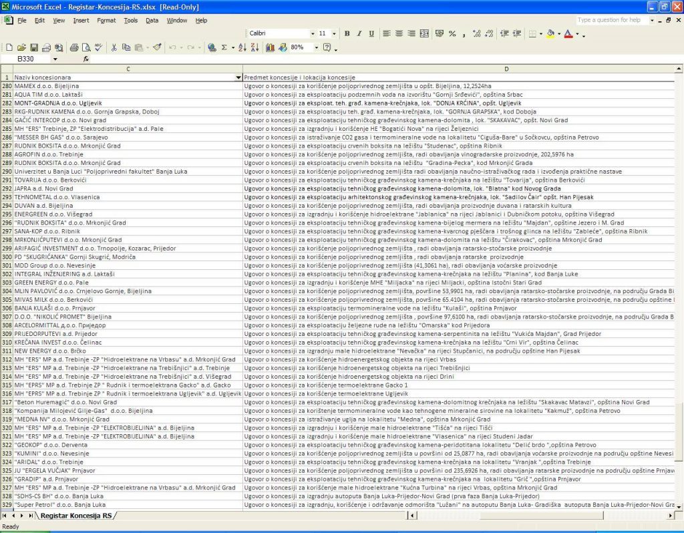Click the Print icon
Screen dimensions: 684x533
click(x=74, y=47)
